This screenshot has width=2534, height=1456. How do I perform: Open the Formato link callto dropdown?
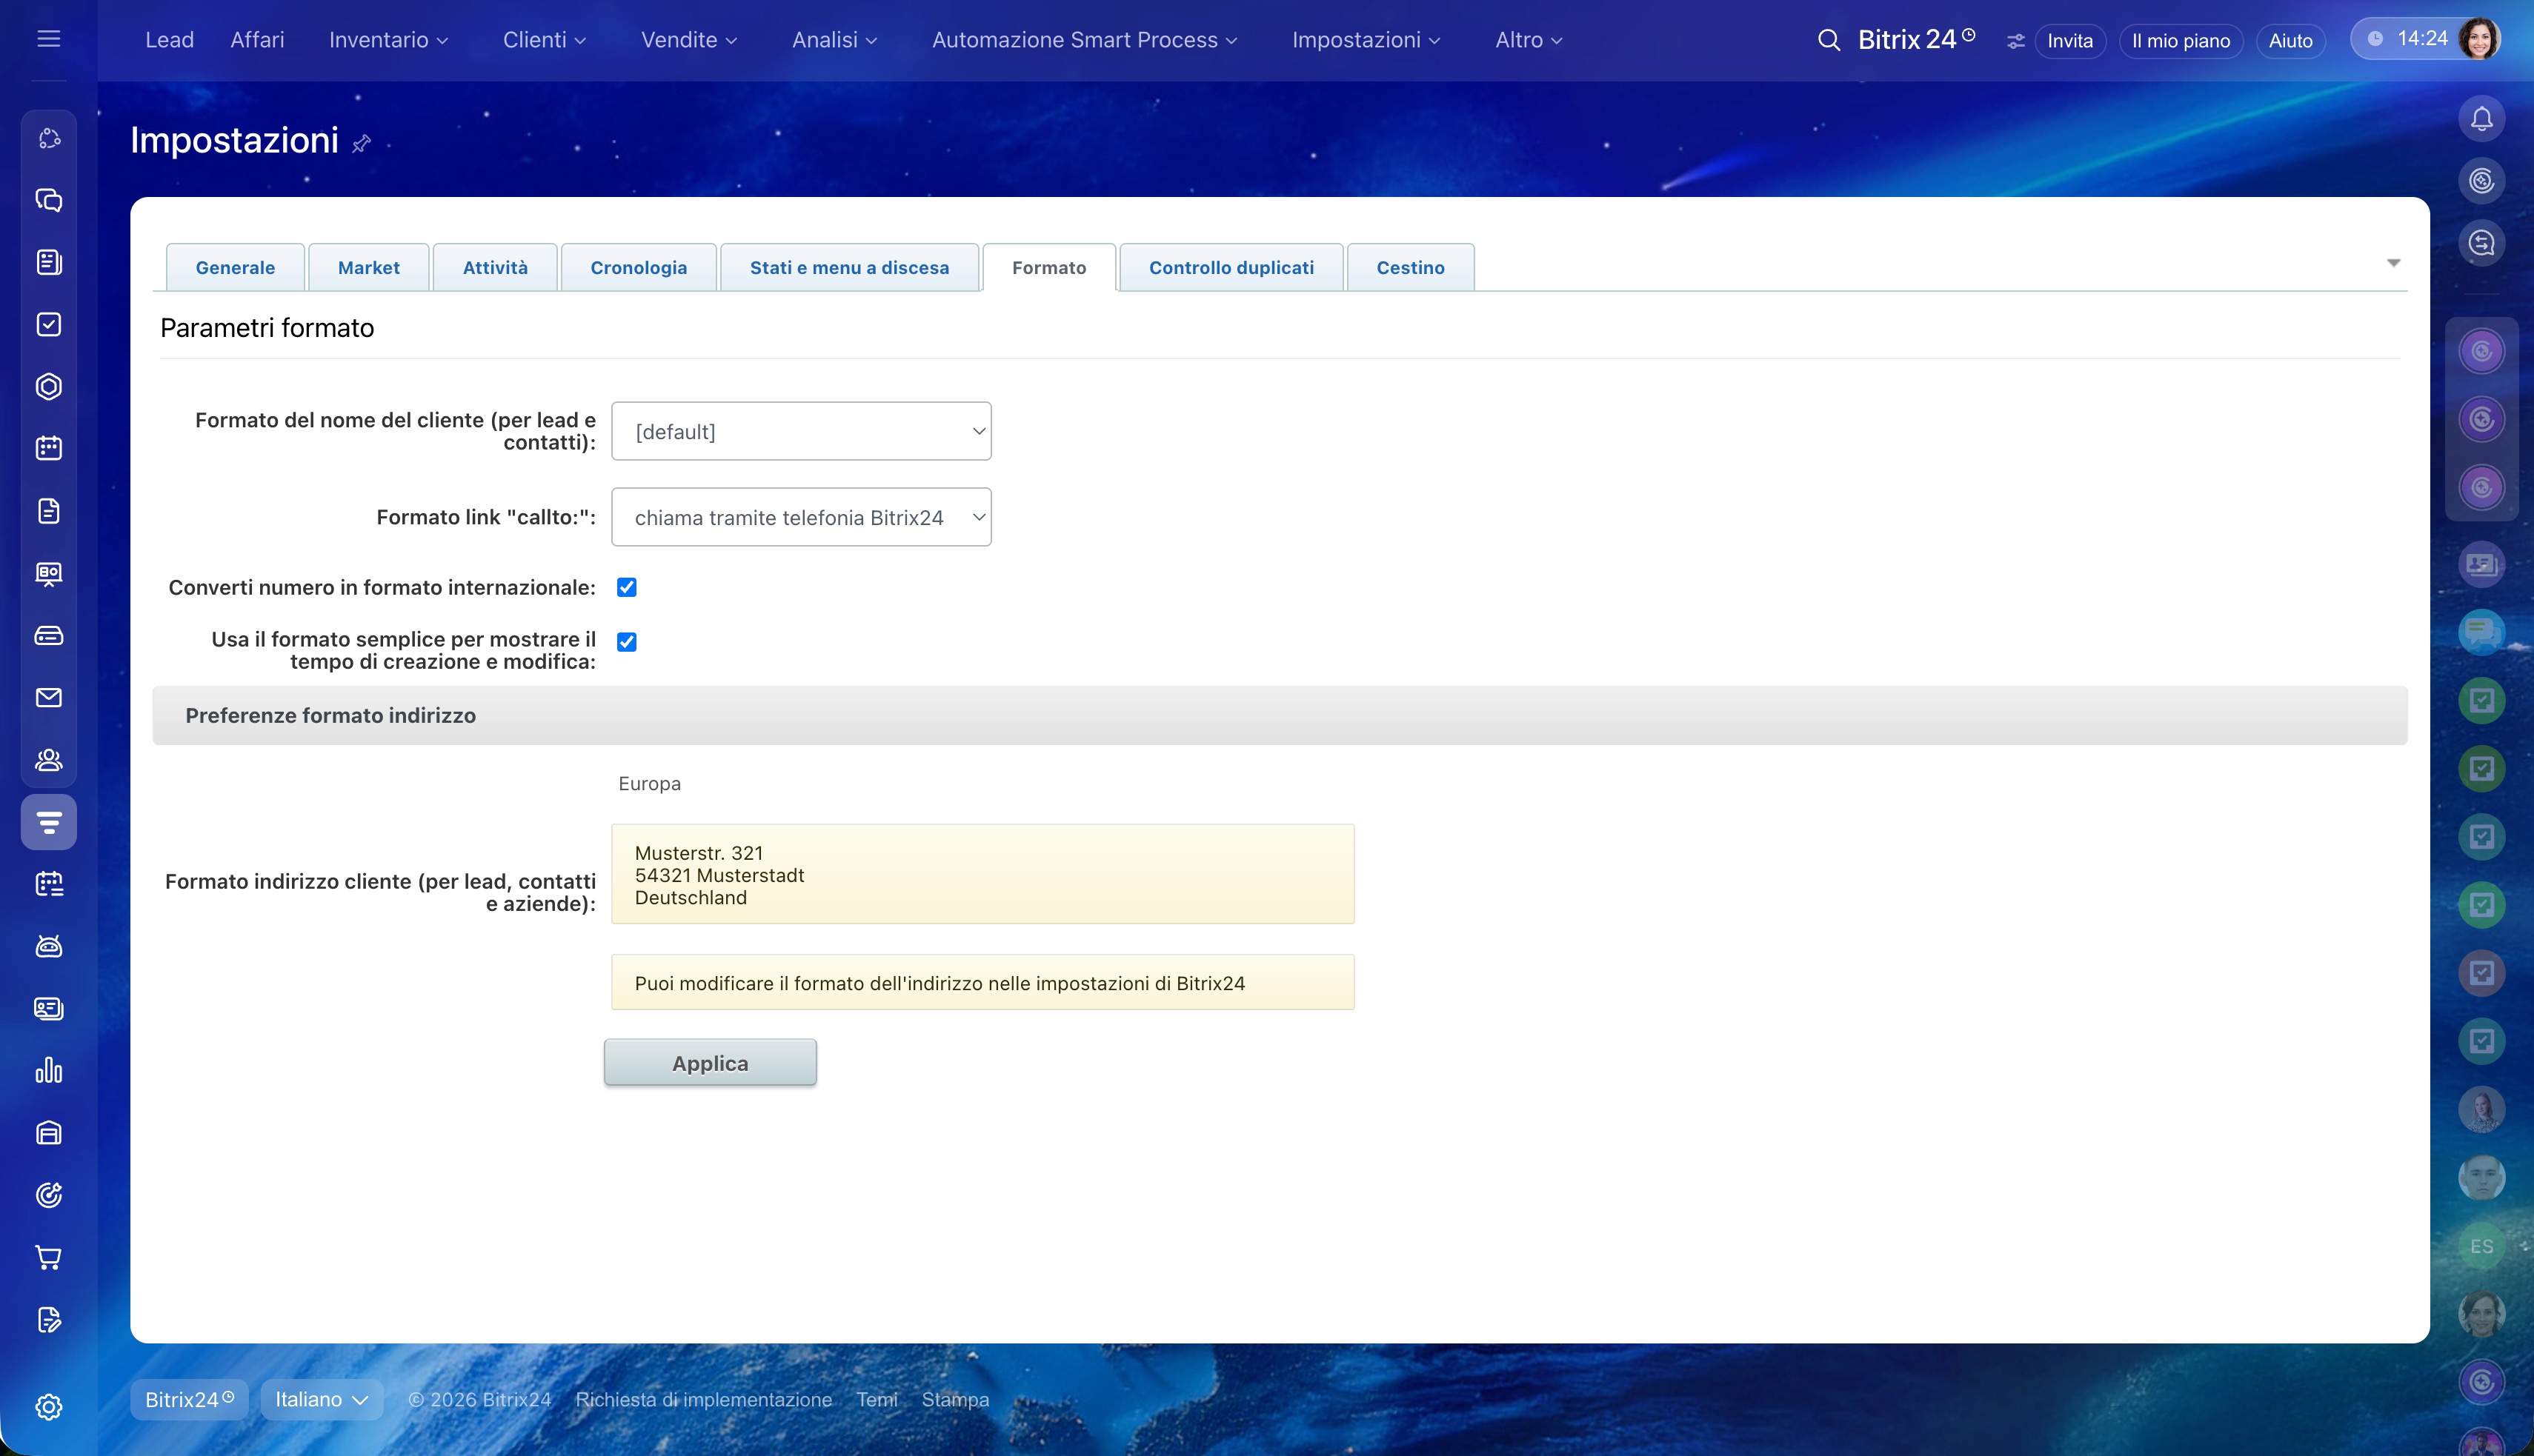point(800,517)
